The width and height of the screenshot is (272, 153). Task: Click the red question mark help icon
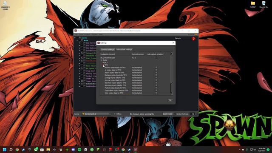194,39
